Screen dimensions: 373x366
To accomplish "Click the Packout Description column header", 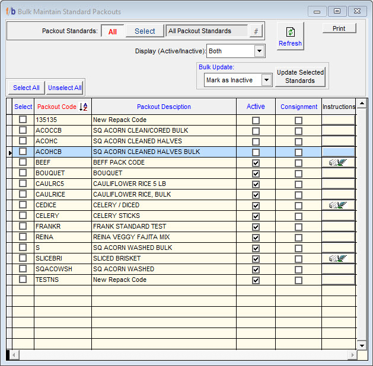I will [x=164, y=107].
